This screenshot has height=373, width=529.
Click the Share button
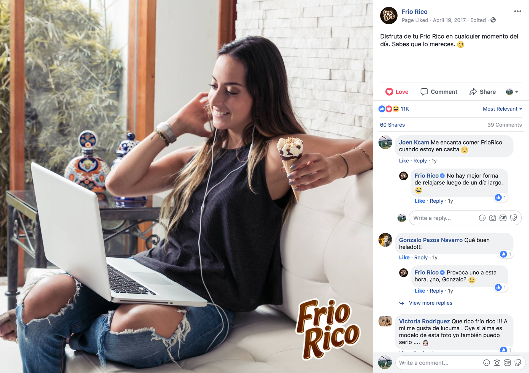482,92
